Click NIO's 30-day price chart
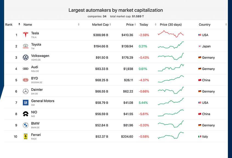232x158 pixels. [171, 113]
